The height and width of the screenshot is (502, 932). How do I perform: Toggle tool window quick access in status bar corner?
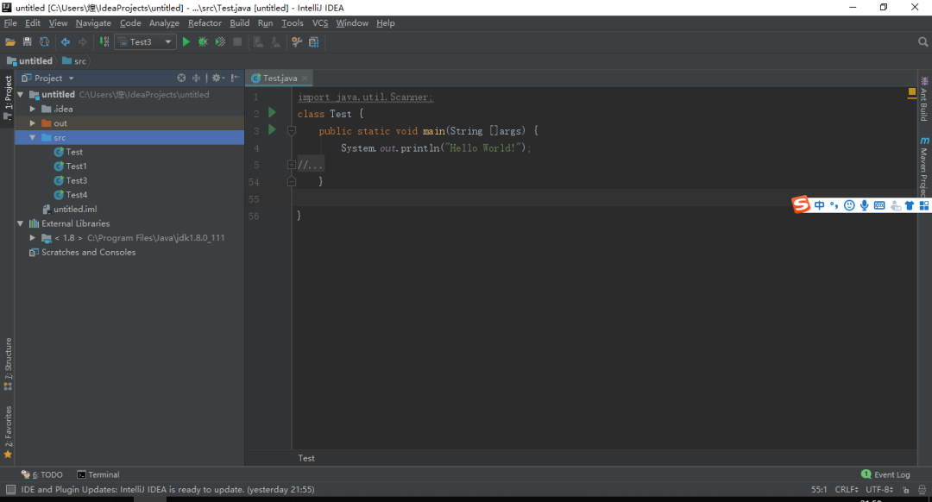10,490
